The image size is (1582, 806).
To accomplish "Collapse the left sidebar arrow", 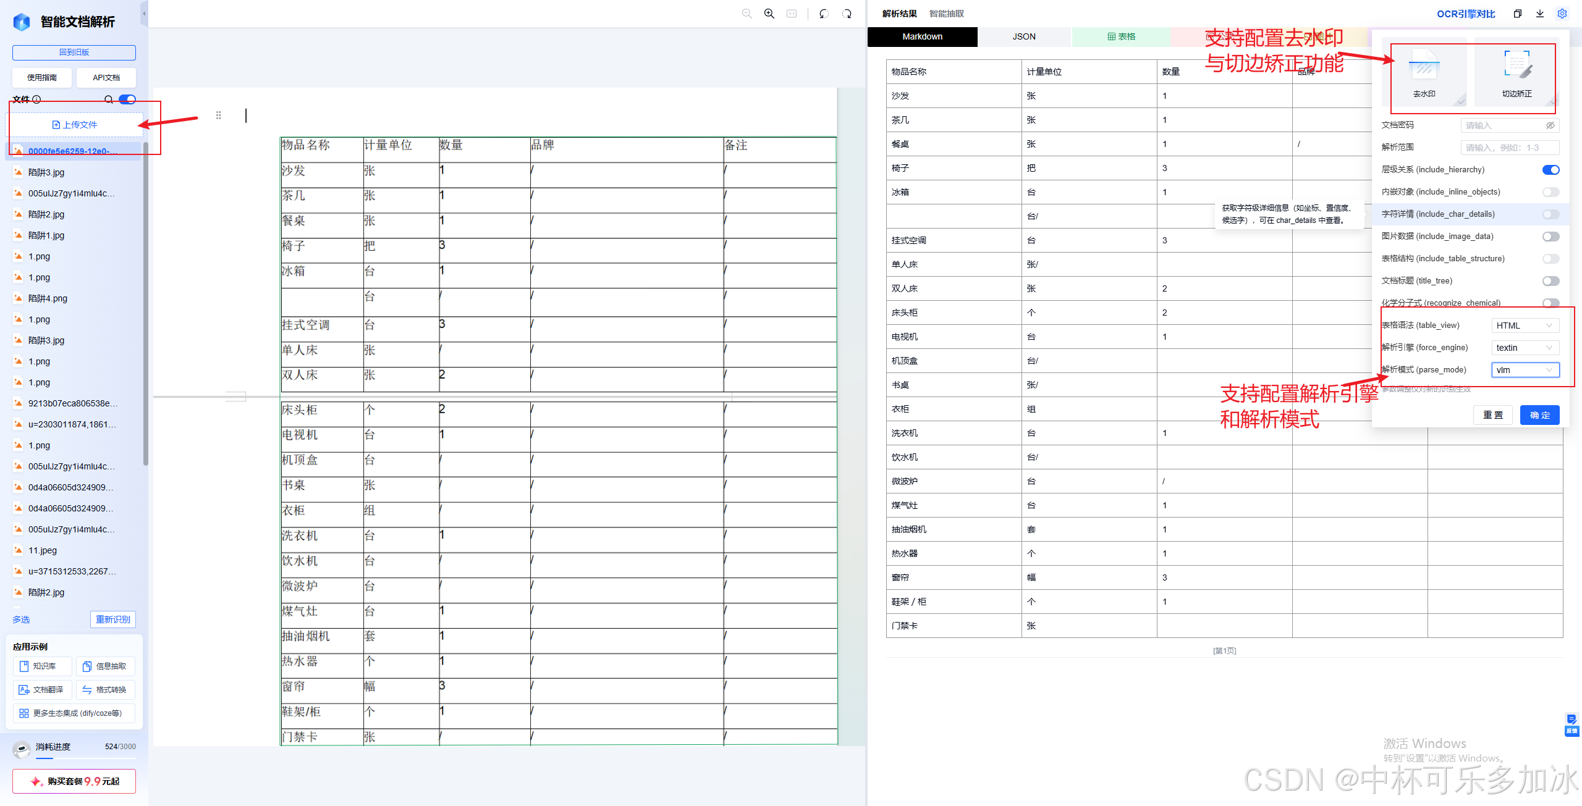I will (144, 14).
